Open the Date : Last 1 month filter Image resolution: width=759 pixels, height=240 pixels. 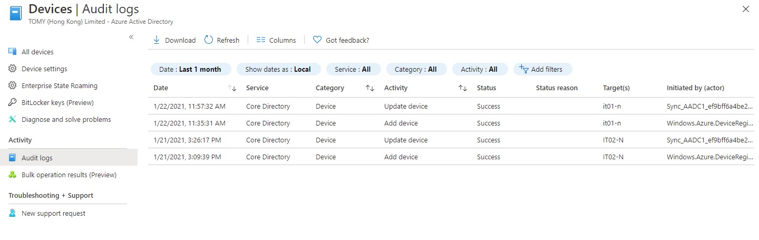[x=191, y=69]
